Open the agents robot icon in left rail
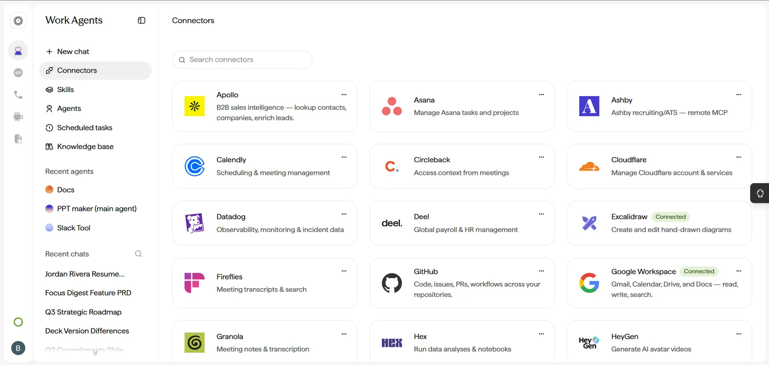769x365 pixels. (x=18, y=50)
